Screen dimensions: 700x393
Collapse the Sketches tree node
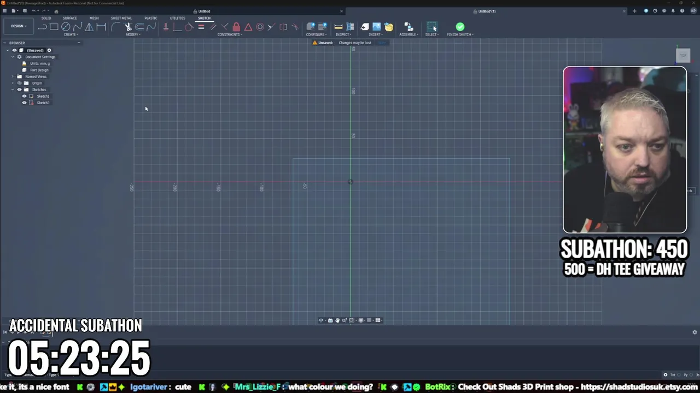point(13,90)
